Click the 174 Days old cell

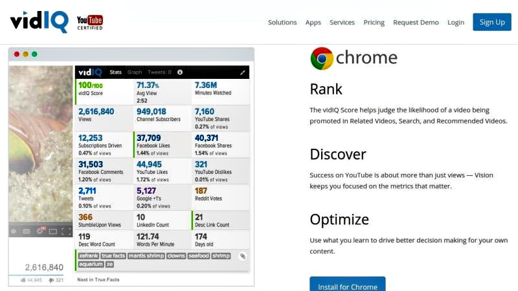coord(221,240)
